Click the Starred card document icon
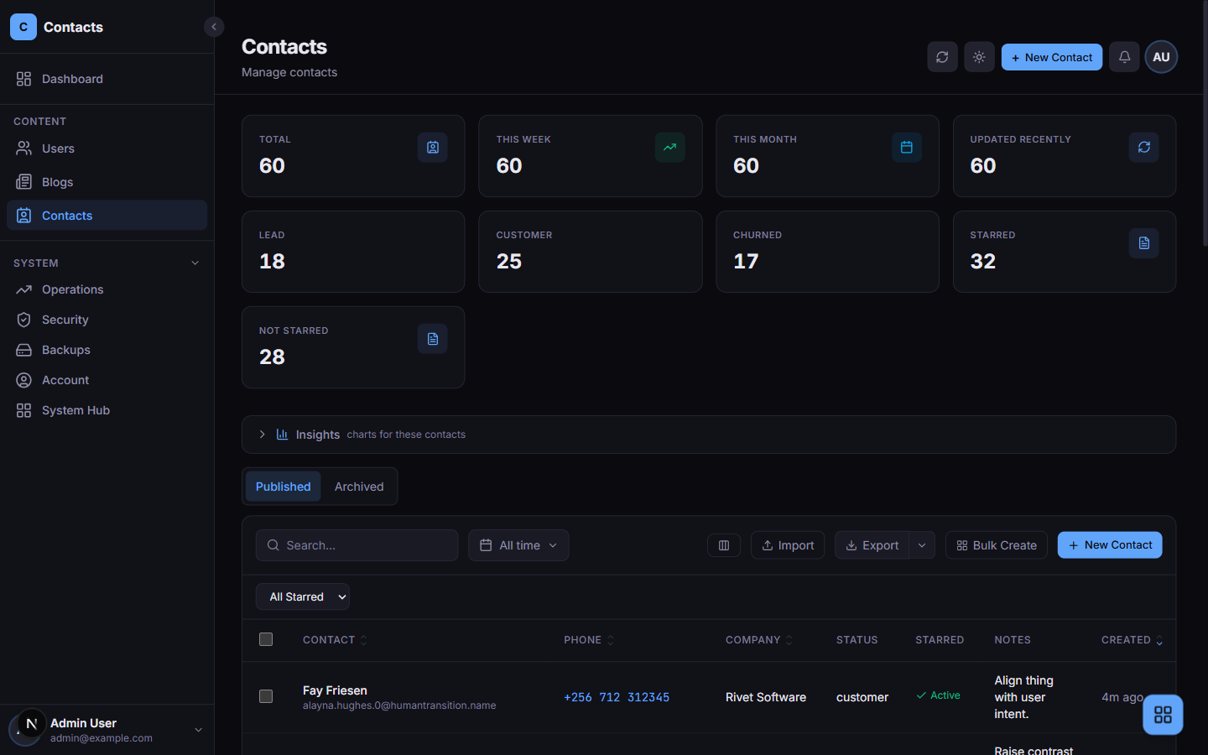This screenshot has width=1208, height=755. click(x=1144, y=243)
